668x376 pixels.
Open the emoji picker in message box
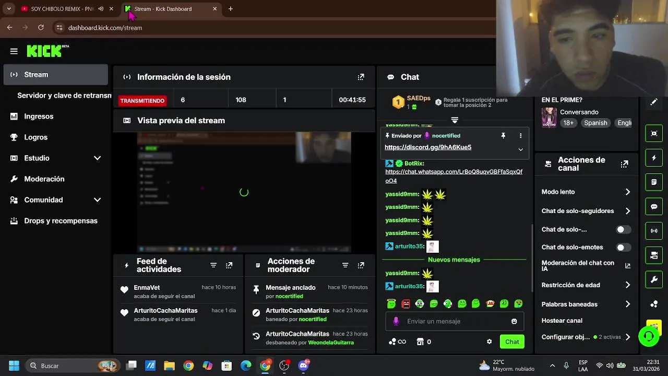514,321
